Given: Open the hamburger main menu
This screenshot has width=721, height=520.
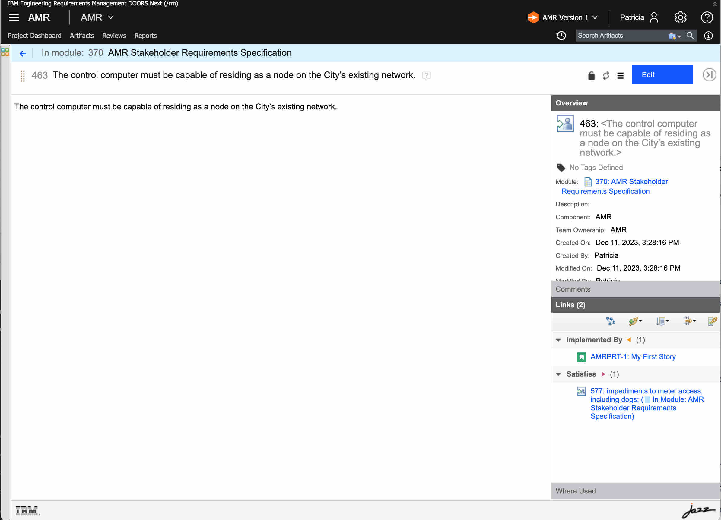Looking at the screenshot, I should [14, 17].
